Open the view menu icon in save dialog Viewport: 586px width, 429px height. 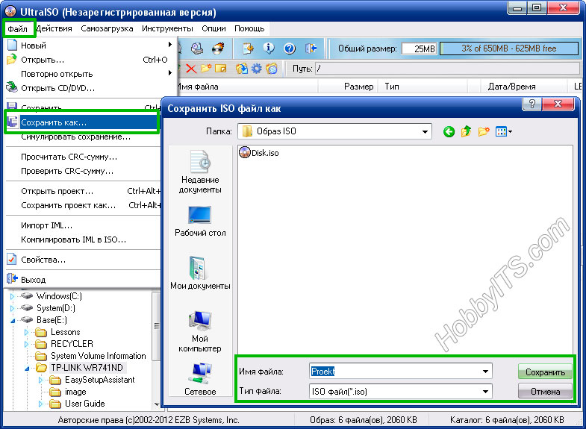503,131
